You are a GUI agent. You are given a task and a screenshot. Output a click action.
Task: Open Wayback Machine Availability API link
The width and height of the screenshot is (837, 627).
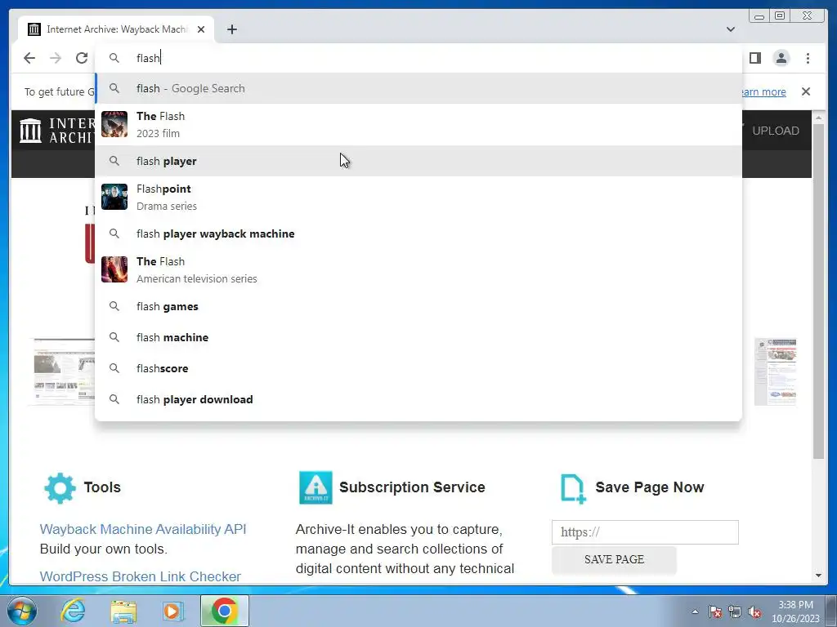143,529
